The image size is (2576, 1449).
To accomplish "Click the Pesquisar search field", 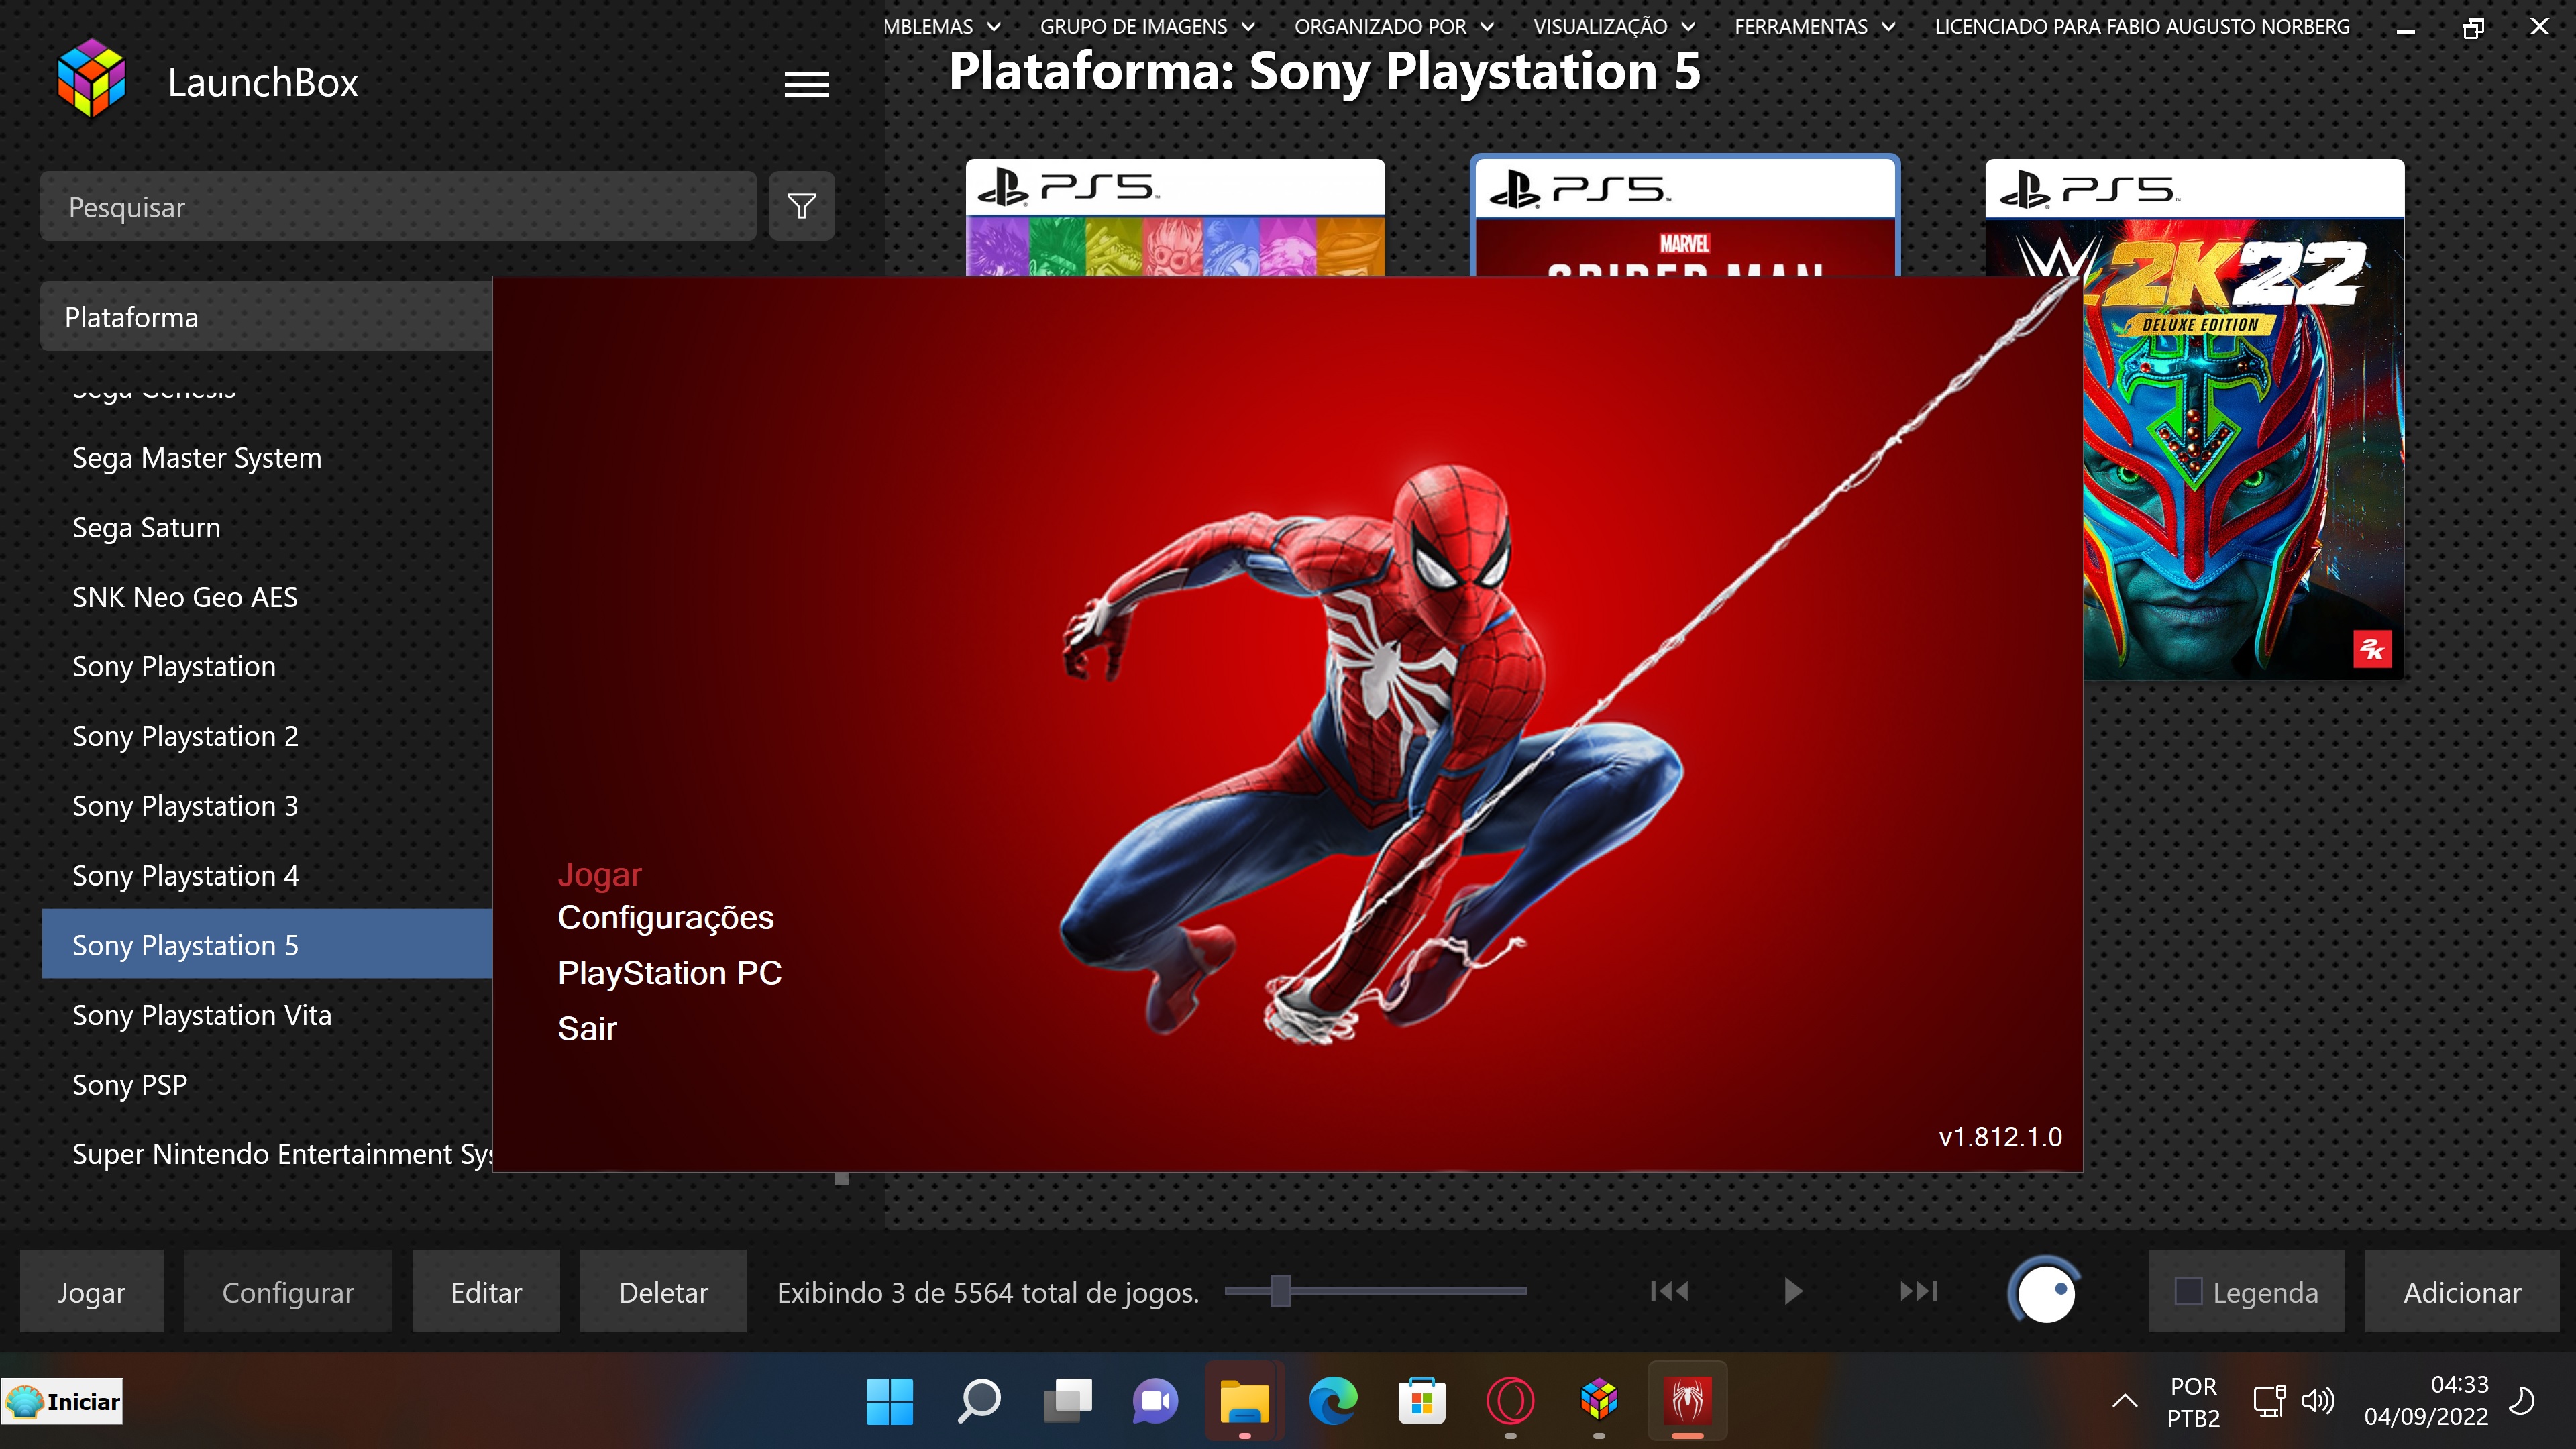I will tap(398, 206).
